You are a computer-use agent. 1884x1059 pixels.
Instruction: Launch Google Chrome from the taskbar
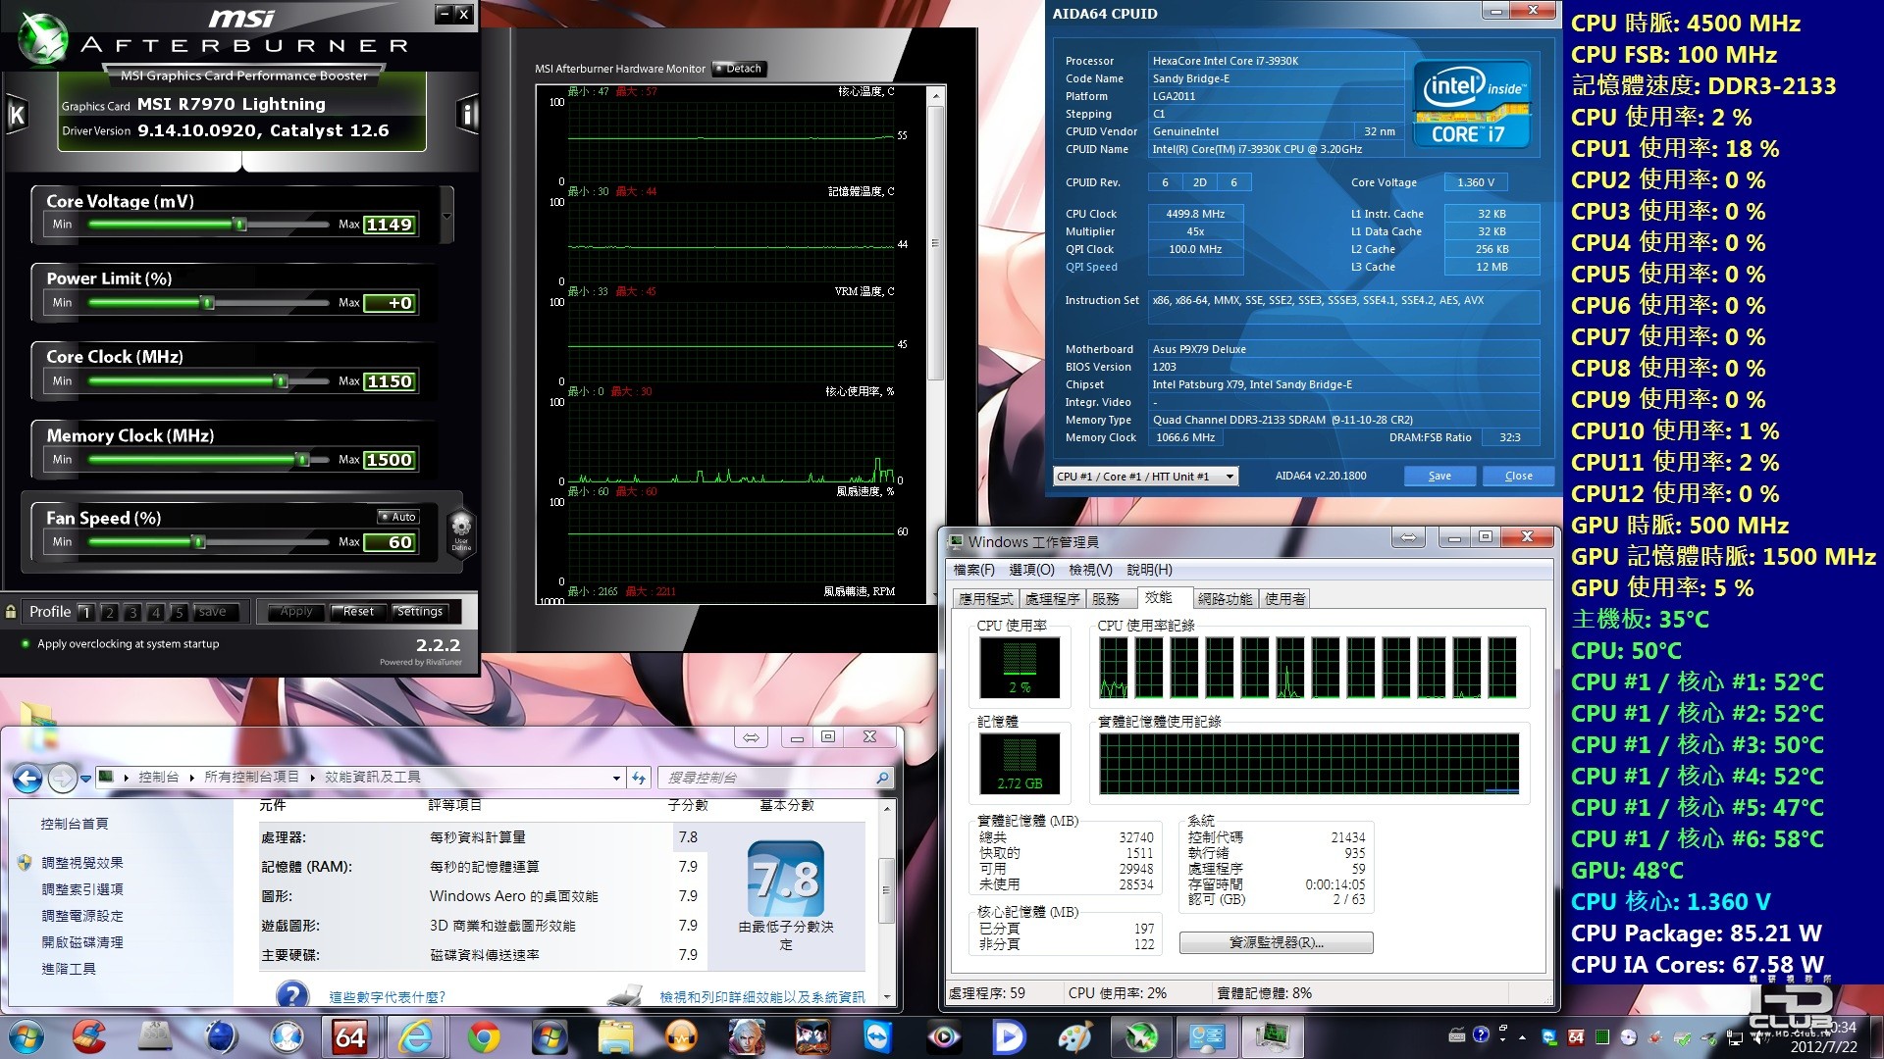click(x=483, y=1036)
